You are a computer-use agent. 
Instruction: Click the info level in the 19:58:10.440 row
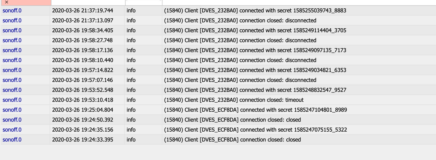click(131, 60)
